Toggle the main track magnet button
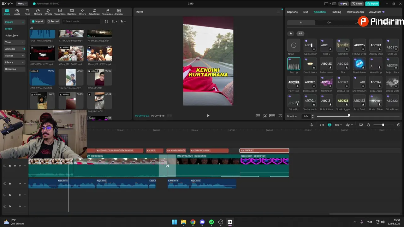Screen dimensions: 404x227 click(x=322, y=125)
